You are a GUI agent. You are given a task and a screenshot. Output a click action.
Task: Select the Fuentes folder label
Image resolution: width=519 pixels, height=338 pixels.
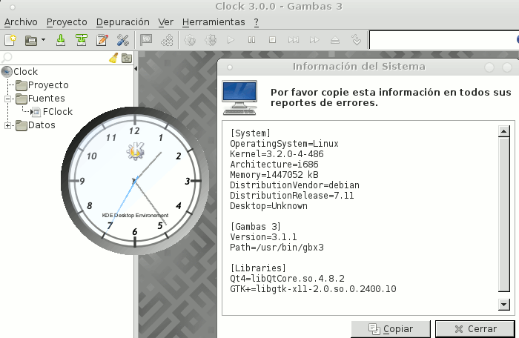pos(46,99)
